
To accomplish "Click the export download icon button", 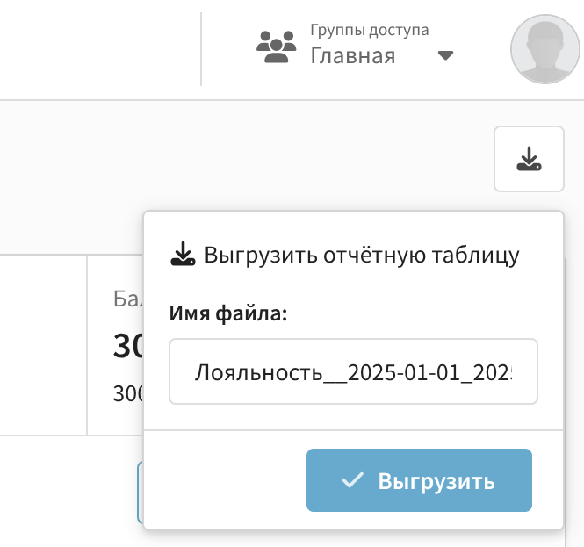I will [529, 159].
